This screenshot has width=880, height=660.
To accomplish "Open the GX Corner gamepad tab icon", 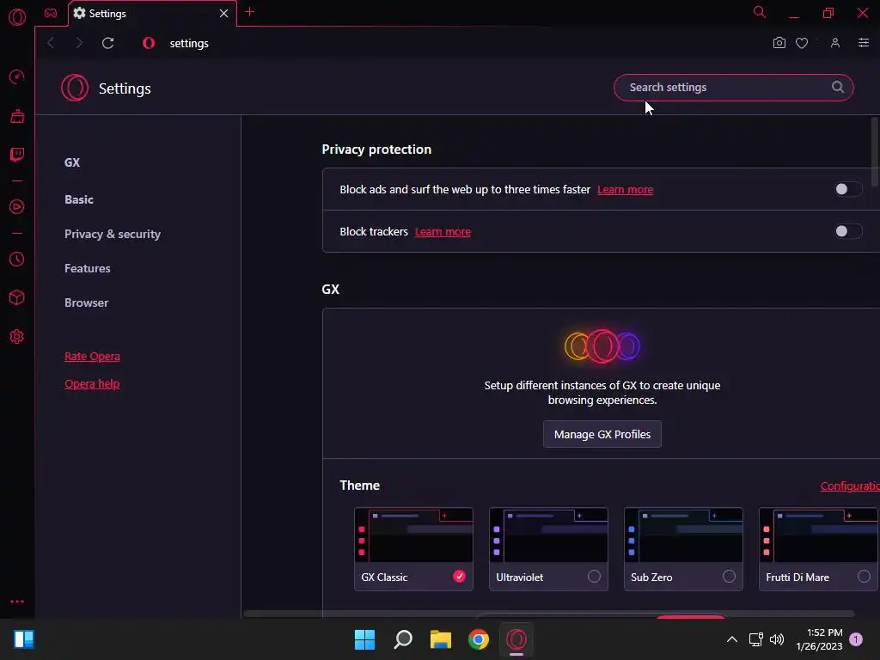I will [51, 13].
